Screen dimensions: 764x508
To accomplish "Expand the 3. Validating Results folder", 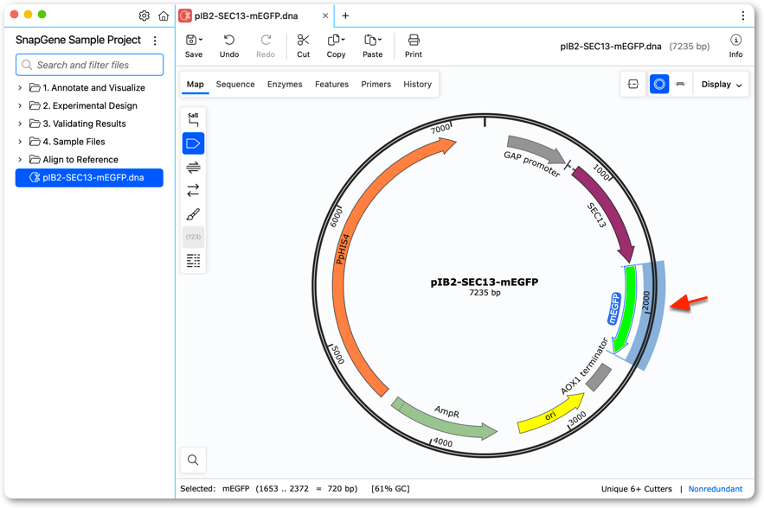I will [x=20, y=124].
